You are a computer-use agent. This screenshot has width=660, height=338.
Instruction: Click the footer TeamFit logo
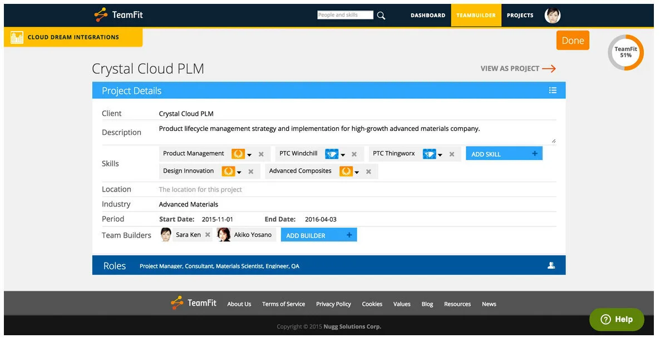pyautogui.click(x=194, y=302)
